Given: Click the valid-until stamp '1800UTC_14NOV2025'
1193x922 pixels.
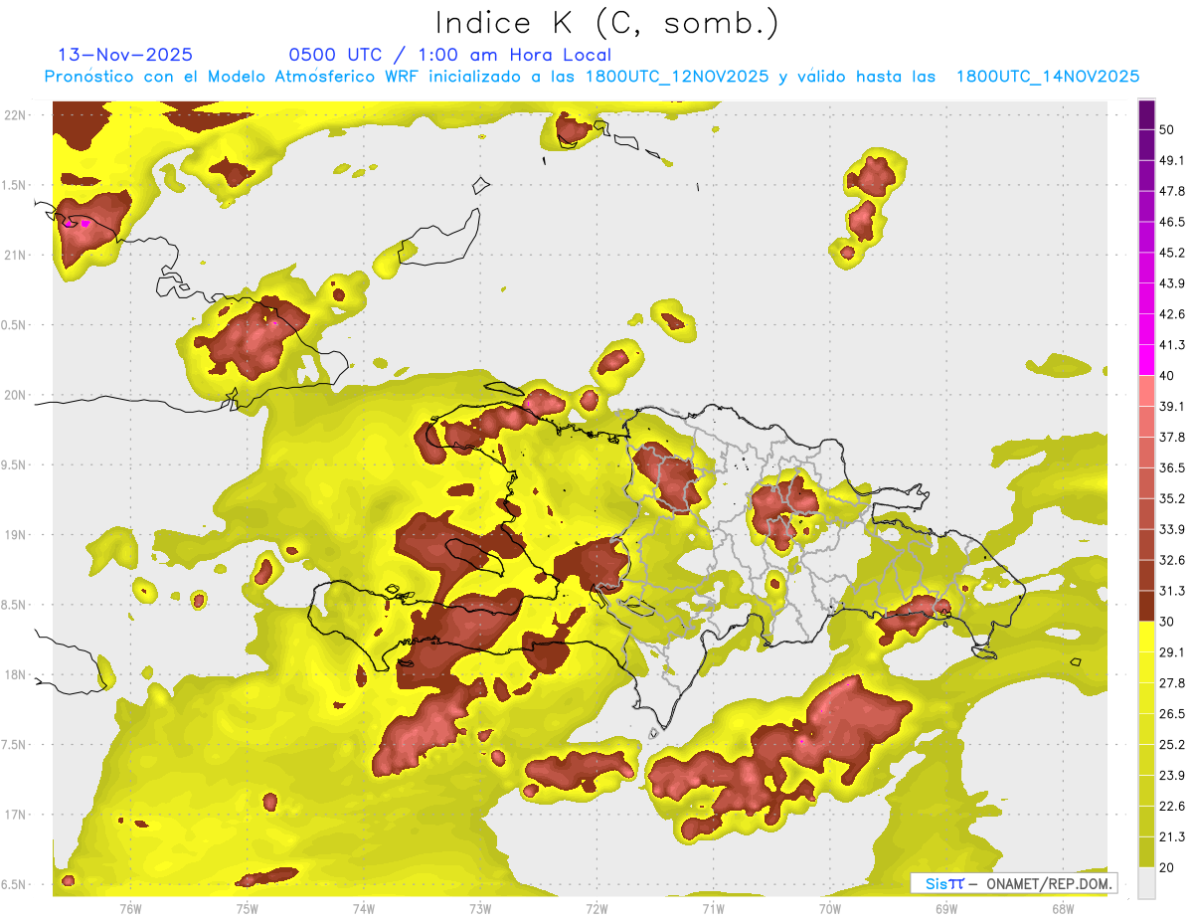Looking at the screenshot, I should coord(1047,77).
